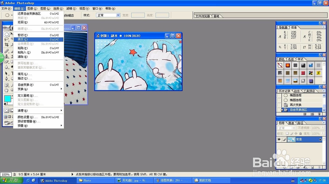
Task: Open the 滤镜 menu
Action: pyautogui.click(x=71, y=9)
